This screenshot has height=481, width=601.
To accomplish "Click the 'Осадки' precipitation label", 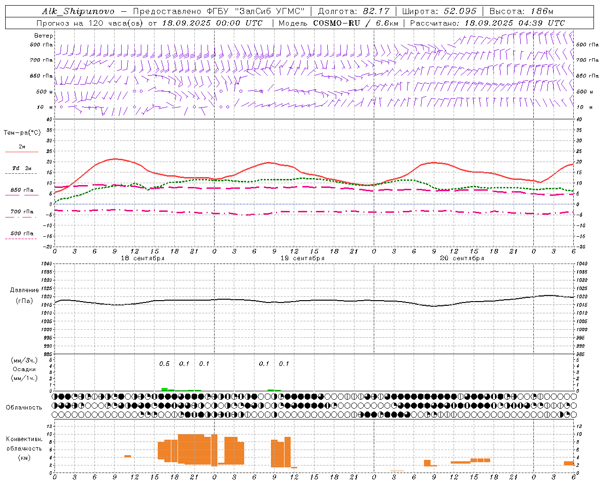I will pos(24,369).
